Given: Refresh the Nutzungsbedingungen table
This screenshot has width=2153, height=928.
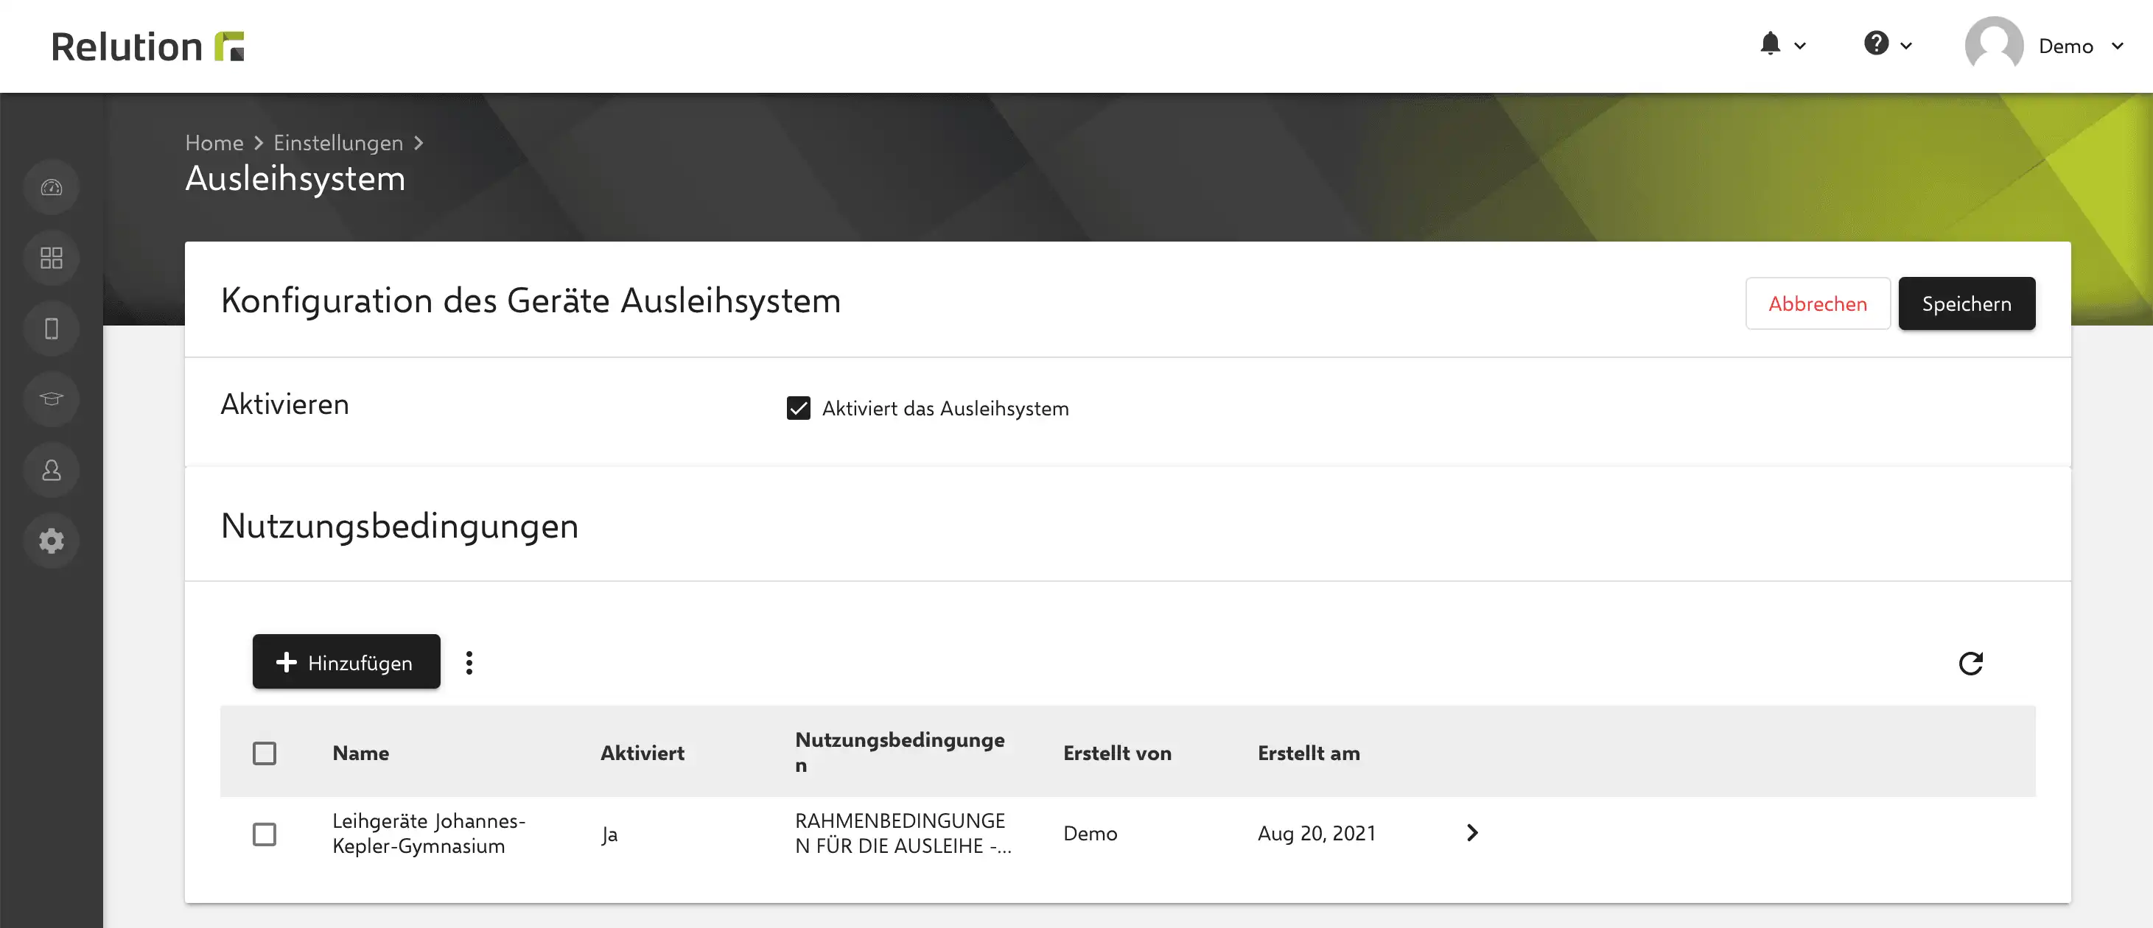Looking at the screenshot, I should pos(1970,663).
